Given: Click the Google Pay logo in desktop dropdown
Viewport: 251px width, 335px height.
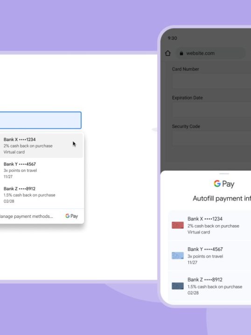Looking at the screenshot, I should pos(72,216).
